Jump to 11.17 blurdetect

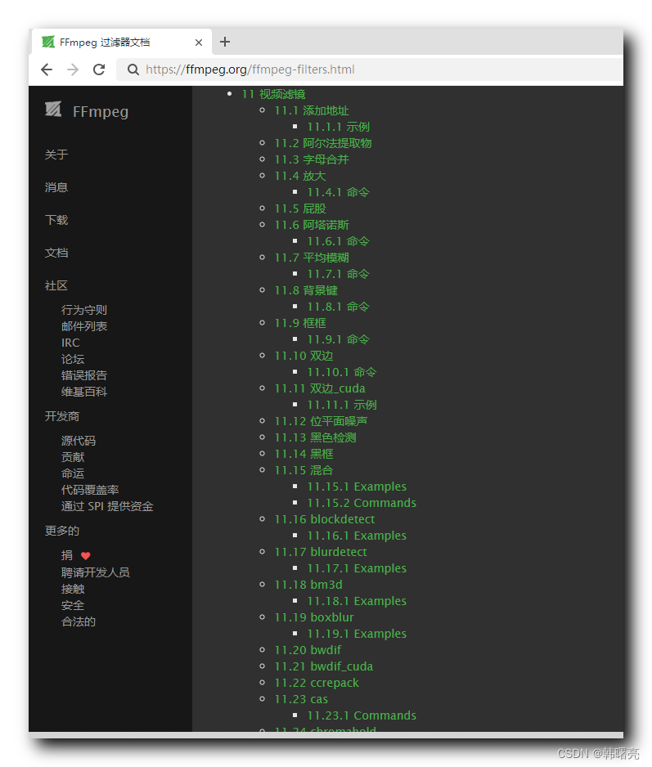321,552
